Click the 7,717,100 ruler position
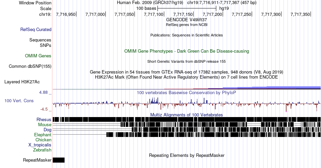This screenshot has width=321, height=168. point(154,14)
